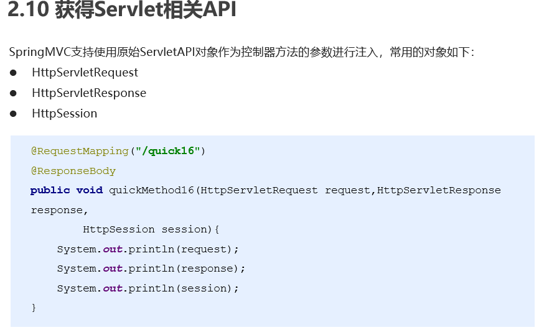Click the intro sentence starting with SpringMVC

point(242,52)
